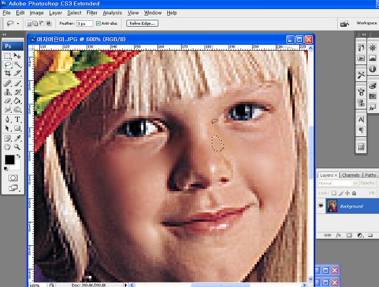379x287 pixels.
Task: Open the Analysis menu
Action: tap(112, 13)
